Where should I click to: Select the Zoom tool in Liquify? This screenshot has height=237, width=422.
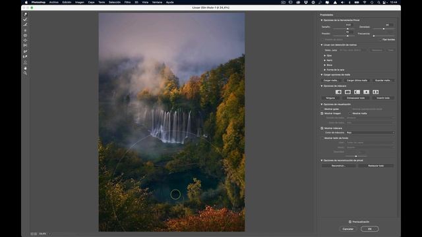[25, 73]
